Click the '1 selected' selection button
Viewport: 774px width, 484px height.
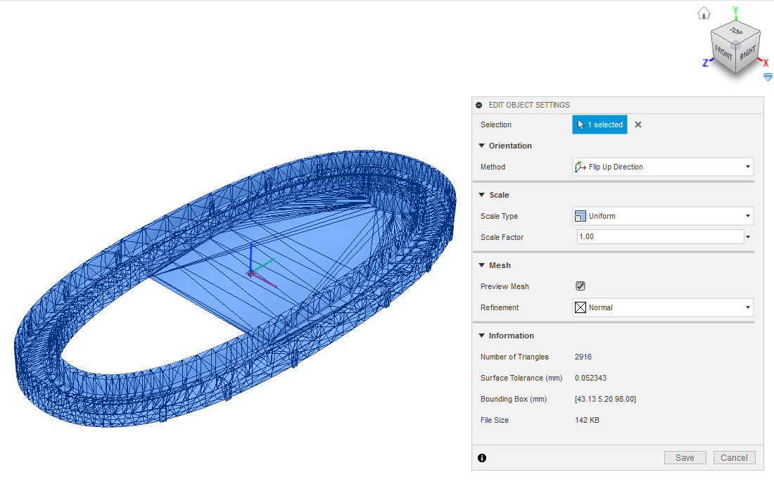pyautogui.click(x=599, y=125)
